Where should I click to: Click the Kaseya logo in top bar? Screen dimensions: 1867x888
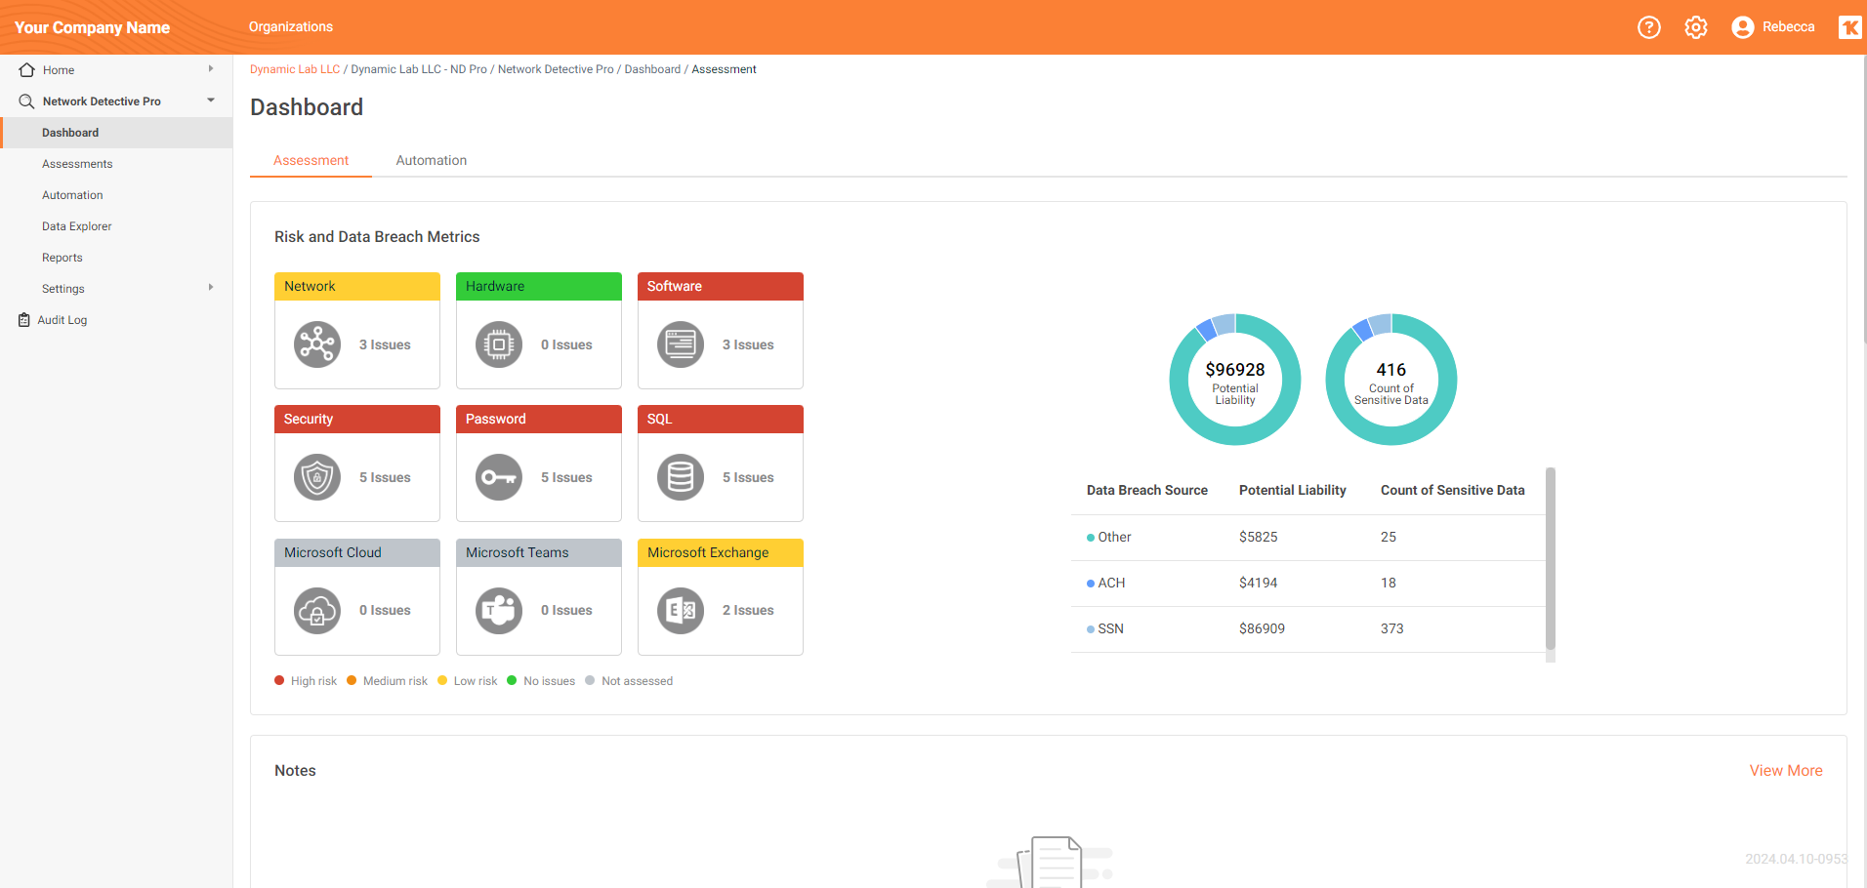(x=1849, y=27)
